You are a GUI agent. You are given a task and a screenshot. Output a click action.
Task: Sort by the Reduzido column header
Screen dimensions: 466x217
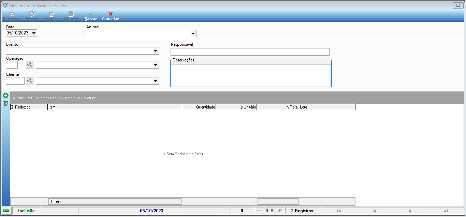point(31,107)
